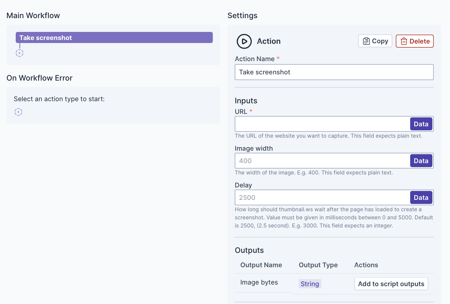Click into the URL input field
This screenshot has height=304, width=450.
click(x=322, y=124)
